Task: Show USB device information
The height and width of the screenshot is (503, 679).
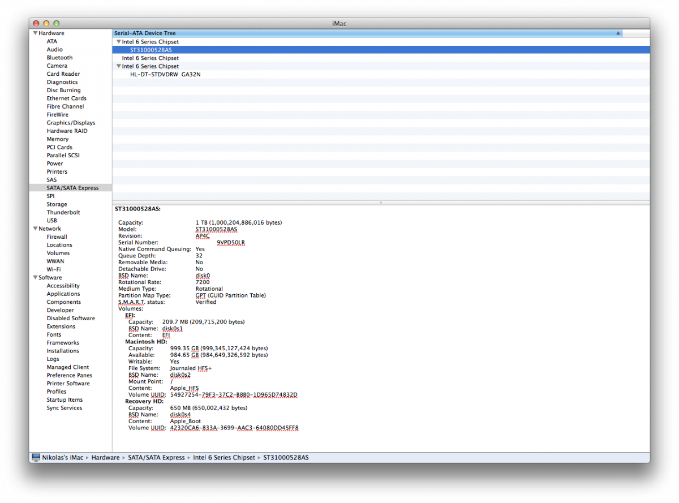Action: (x=51, y=221)
